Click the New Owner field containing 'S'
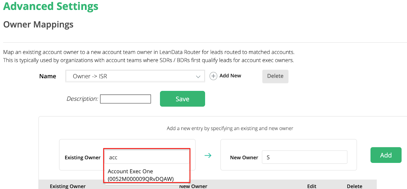Image resolution: width=407 pixels, height=189 pixels. click(x=304, y=157)
